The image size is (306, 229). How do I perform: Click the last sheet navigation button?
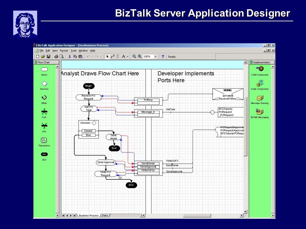75,216
